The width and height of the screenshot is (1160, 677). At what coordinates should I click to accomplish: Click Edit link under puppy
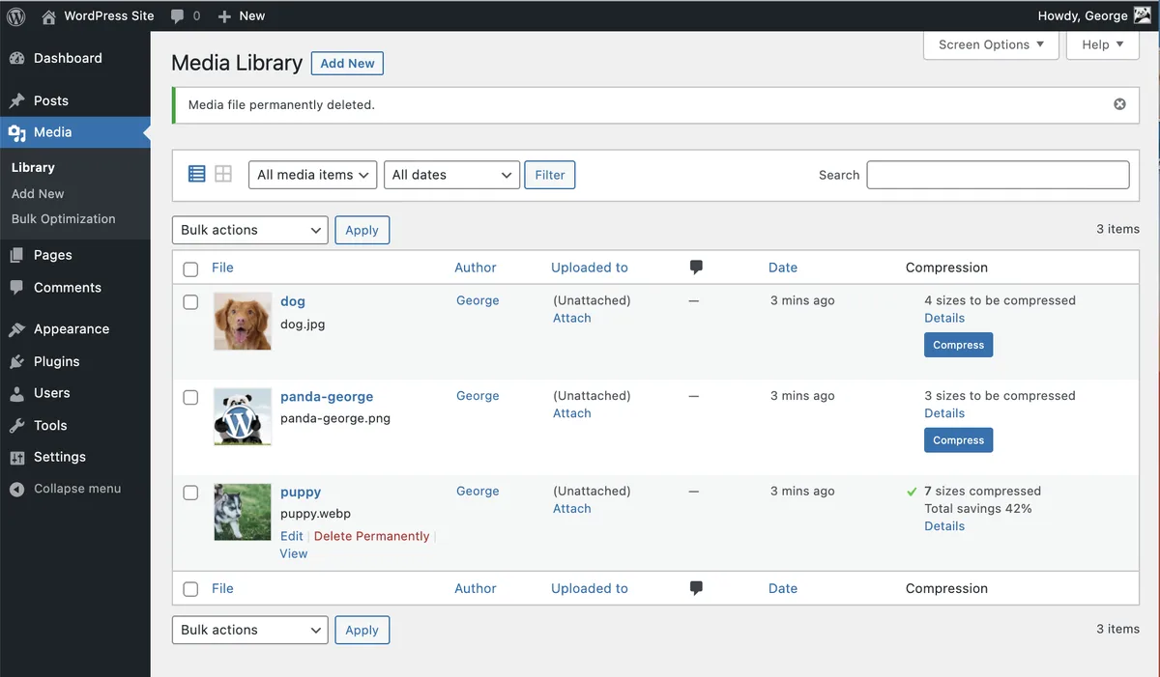pos(292,536)
